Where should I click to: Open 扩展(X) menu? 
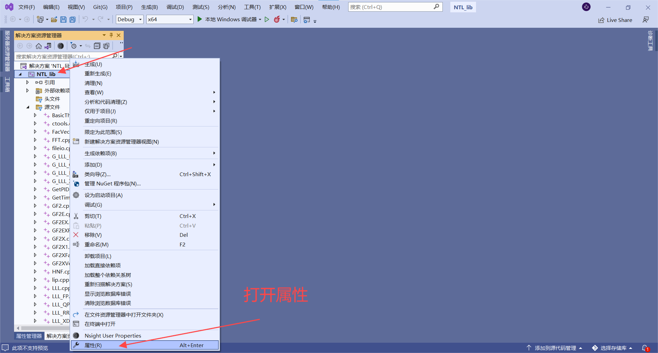click(x=278, y=7)
